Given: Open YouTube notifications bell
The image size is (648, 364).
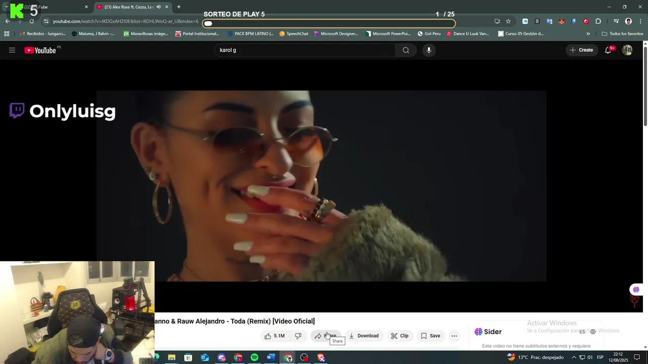Looking at the screenshot, I should 609,50.
